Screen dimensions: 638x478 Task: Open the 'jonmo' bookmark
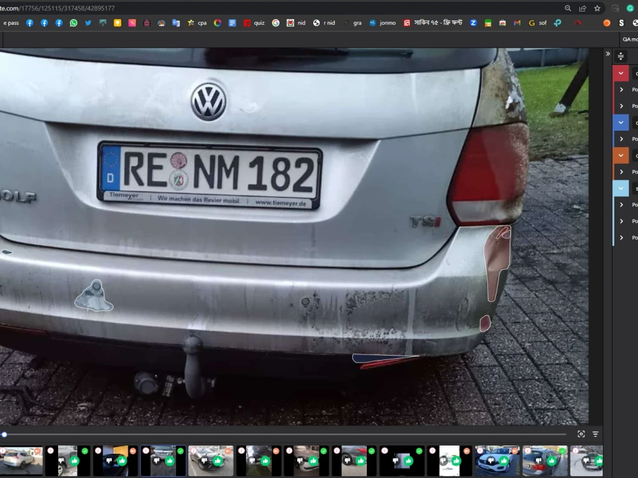click(x=382, y=23)
